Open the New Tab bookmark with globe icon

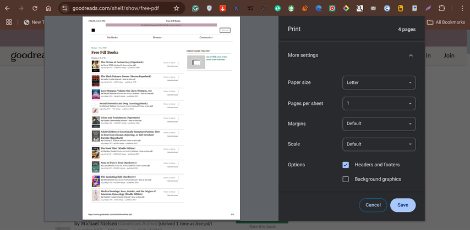(x=34, y=22)
